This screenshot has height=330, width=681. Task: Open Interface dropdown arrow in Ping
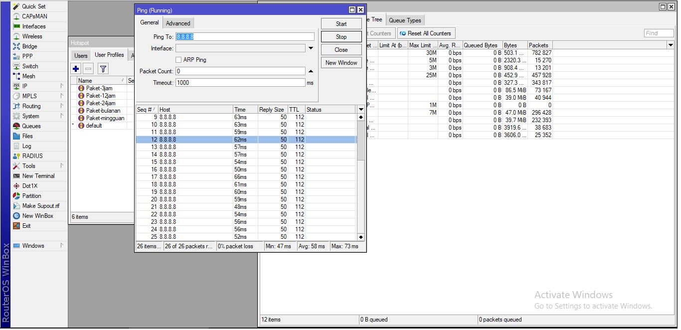(311, 48)
